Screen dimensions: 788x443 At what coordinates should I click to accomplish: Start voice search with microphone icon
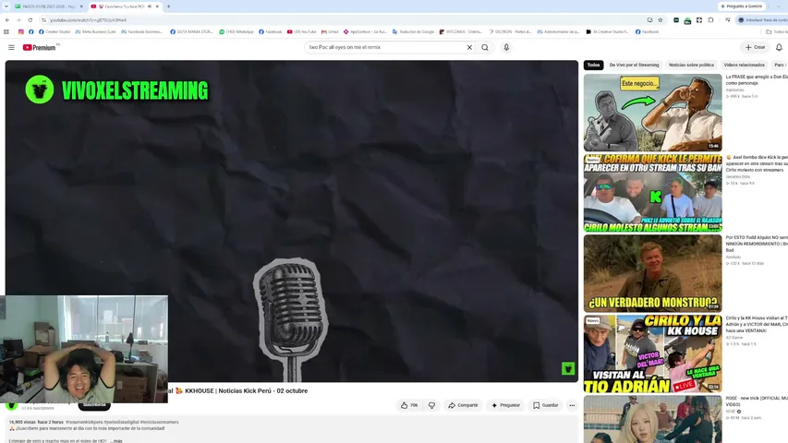point(506,47)
